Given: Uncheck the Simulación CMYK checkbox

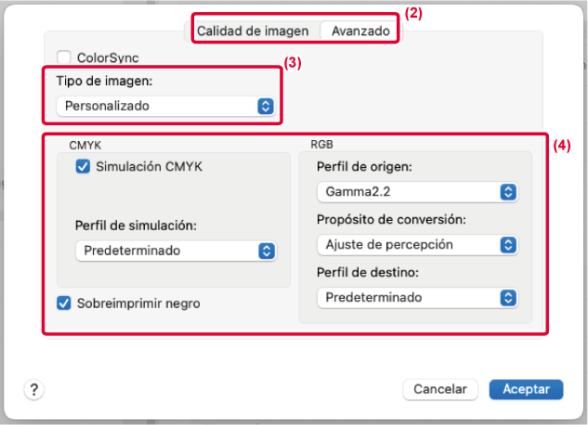Looking at the screenshot, I should point(83,167).
